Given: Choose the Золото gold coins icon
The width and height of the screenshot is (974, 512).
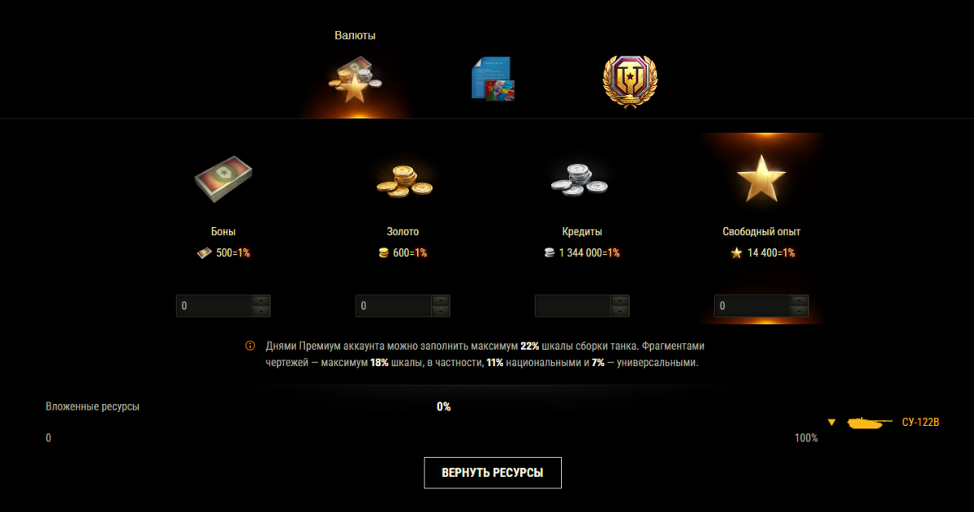Looking at the screenshot, I should pyautogui.click(x=403, y=178).
